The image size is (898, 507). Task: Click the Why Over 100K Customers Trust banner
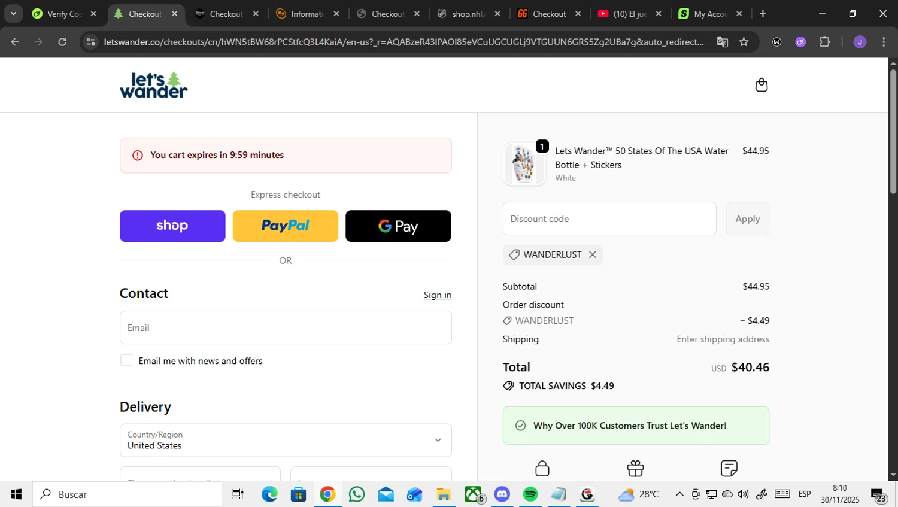point(636,426)
